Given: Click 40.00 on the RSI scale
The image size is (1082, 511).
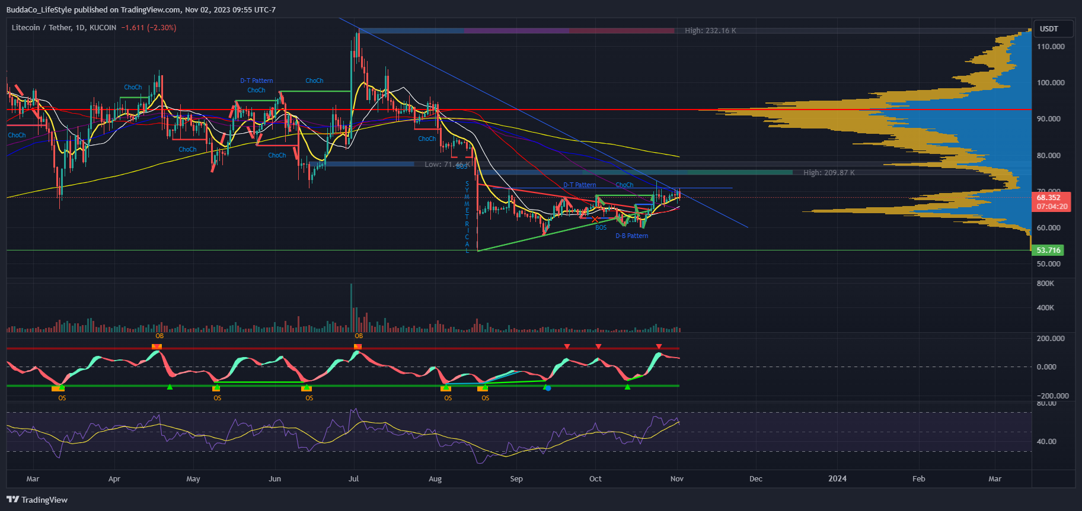Looking at the screenshot, I should pyautogui.click(x=1046, y=441).
